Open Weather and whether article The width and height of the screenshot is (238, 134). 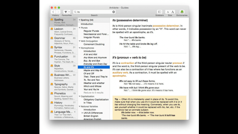(94, 83)
